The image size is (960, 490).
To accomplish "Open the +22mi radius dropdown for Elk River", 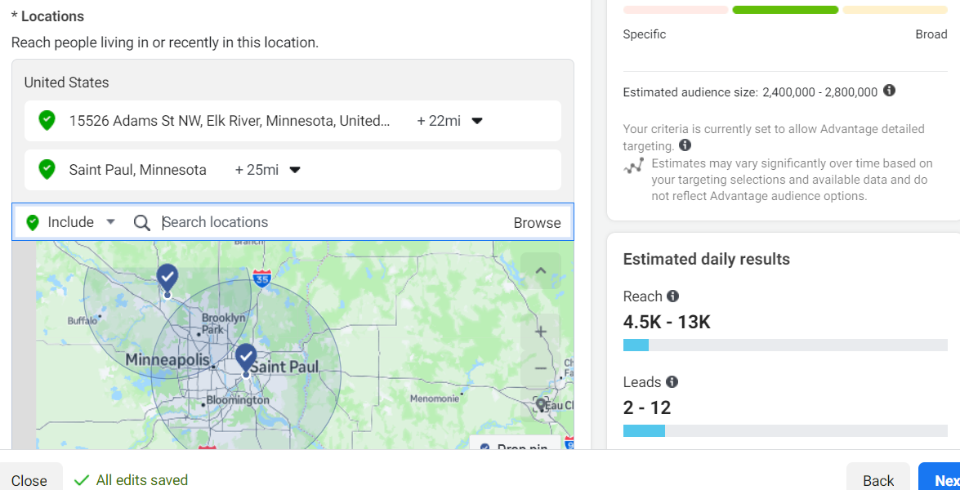I will (x=477, y=121).
